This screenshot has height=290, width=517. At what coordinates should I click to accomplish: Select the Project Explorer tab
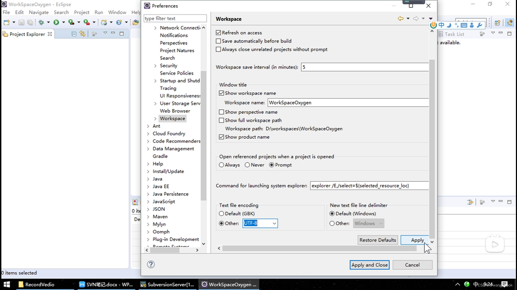(27, 34)
